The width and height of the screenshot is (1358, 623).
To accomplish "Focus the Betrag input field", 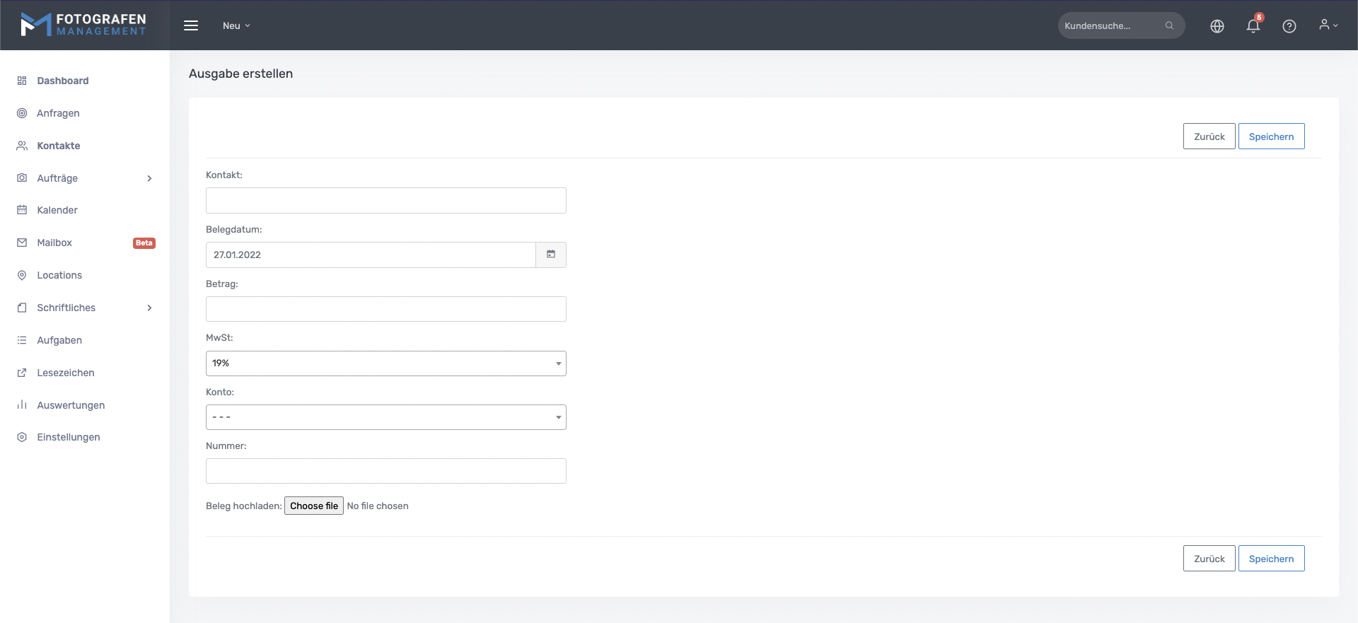I will [385, 309].
